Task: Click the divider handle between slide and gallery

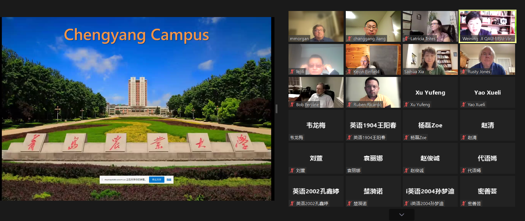Action: click(x=276, y=109)
